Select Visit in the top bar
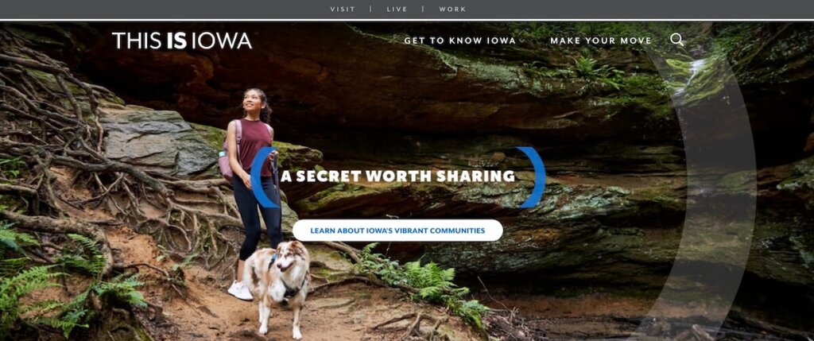The width and height of the screenshot is (814, 341). click(x=343, y=10)
